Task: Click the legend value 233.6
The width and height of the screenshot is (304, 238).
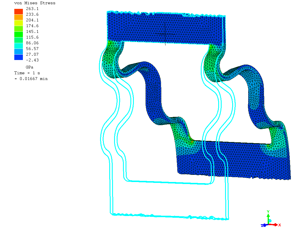Action: (x=32, y=14)
